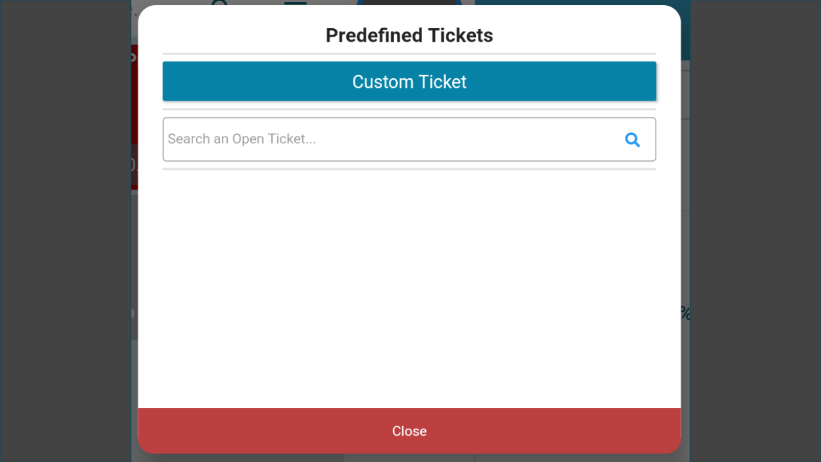Image resolution: width=821 pixels, height=462 pixels.
Task: Tap the partially hidden hamburger menu icon
Action: click(295, 3)
